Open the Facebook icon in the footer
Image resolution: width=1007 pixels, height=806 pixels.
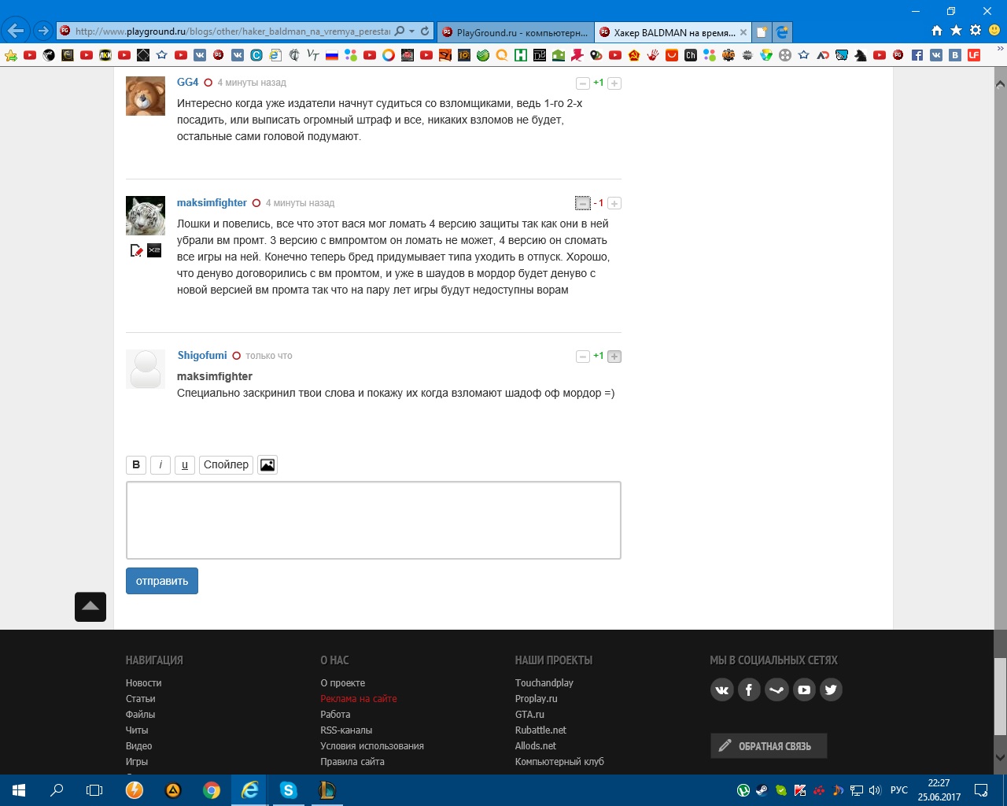point(749,690)
